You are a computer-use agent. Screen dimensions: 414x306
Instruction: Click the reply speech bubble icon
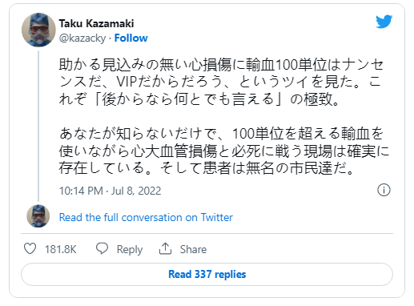102,248
